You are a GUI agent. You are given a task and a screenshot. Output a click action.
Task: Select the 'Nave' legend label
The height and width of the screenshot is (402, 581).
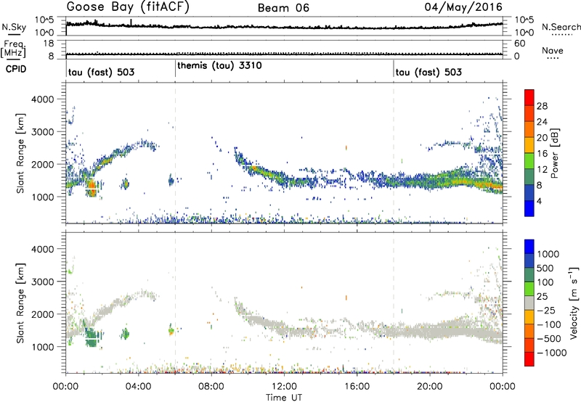coord(553,50)
